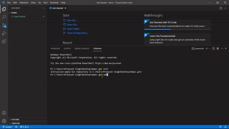Open the Selection menu
Screen dimensions: 229x129
pos(24,3)
